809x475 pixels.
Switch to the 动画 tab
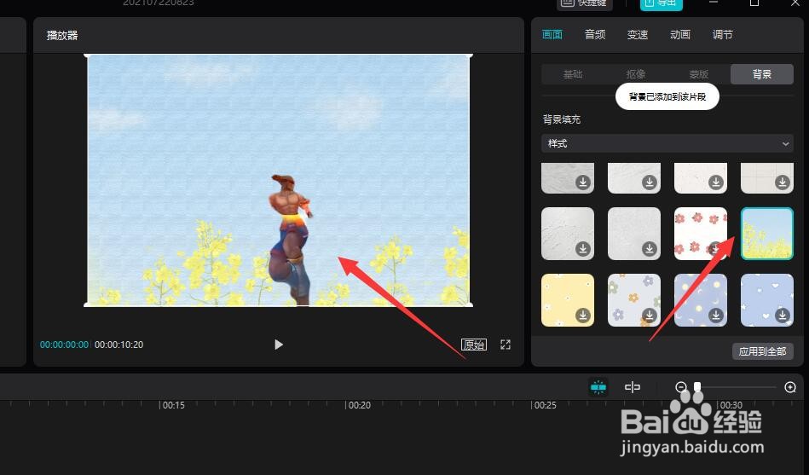point(680,35)
